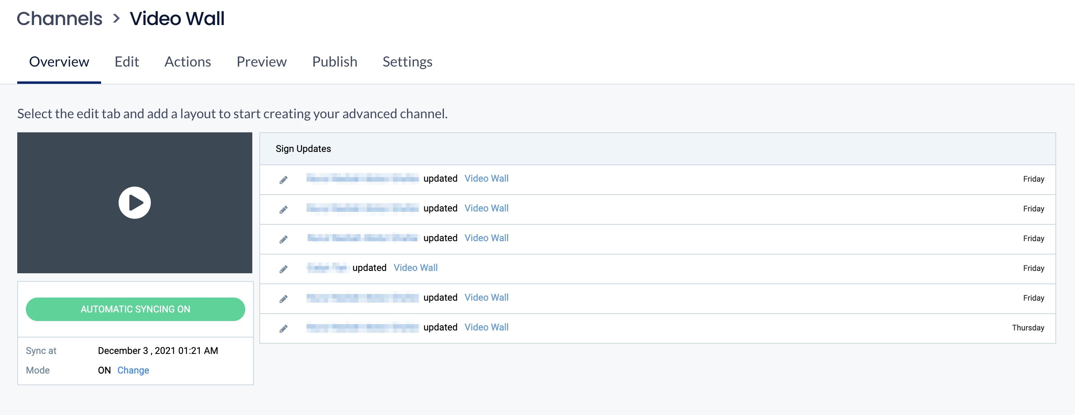1075x415 pixels.
Task: Click the blurred user name in the first update row
Action: [362, 179]
